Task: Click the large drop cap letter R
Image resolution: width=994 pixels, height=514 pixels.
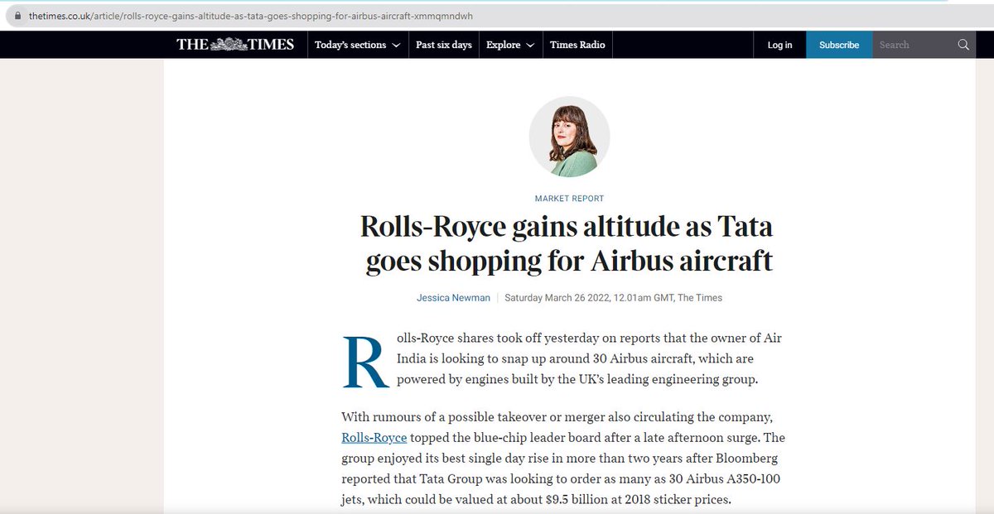Action: pyautogui.click(x=365, y=362)
